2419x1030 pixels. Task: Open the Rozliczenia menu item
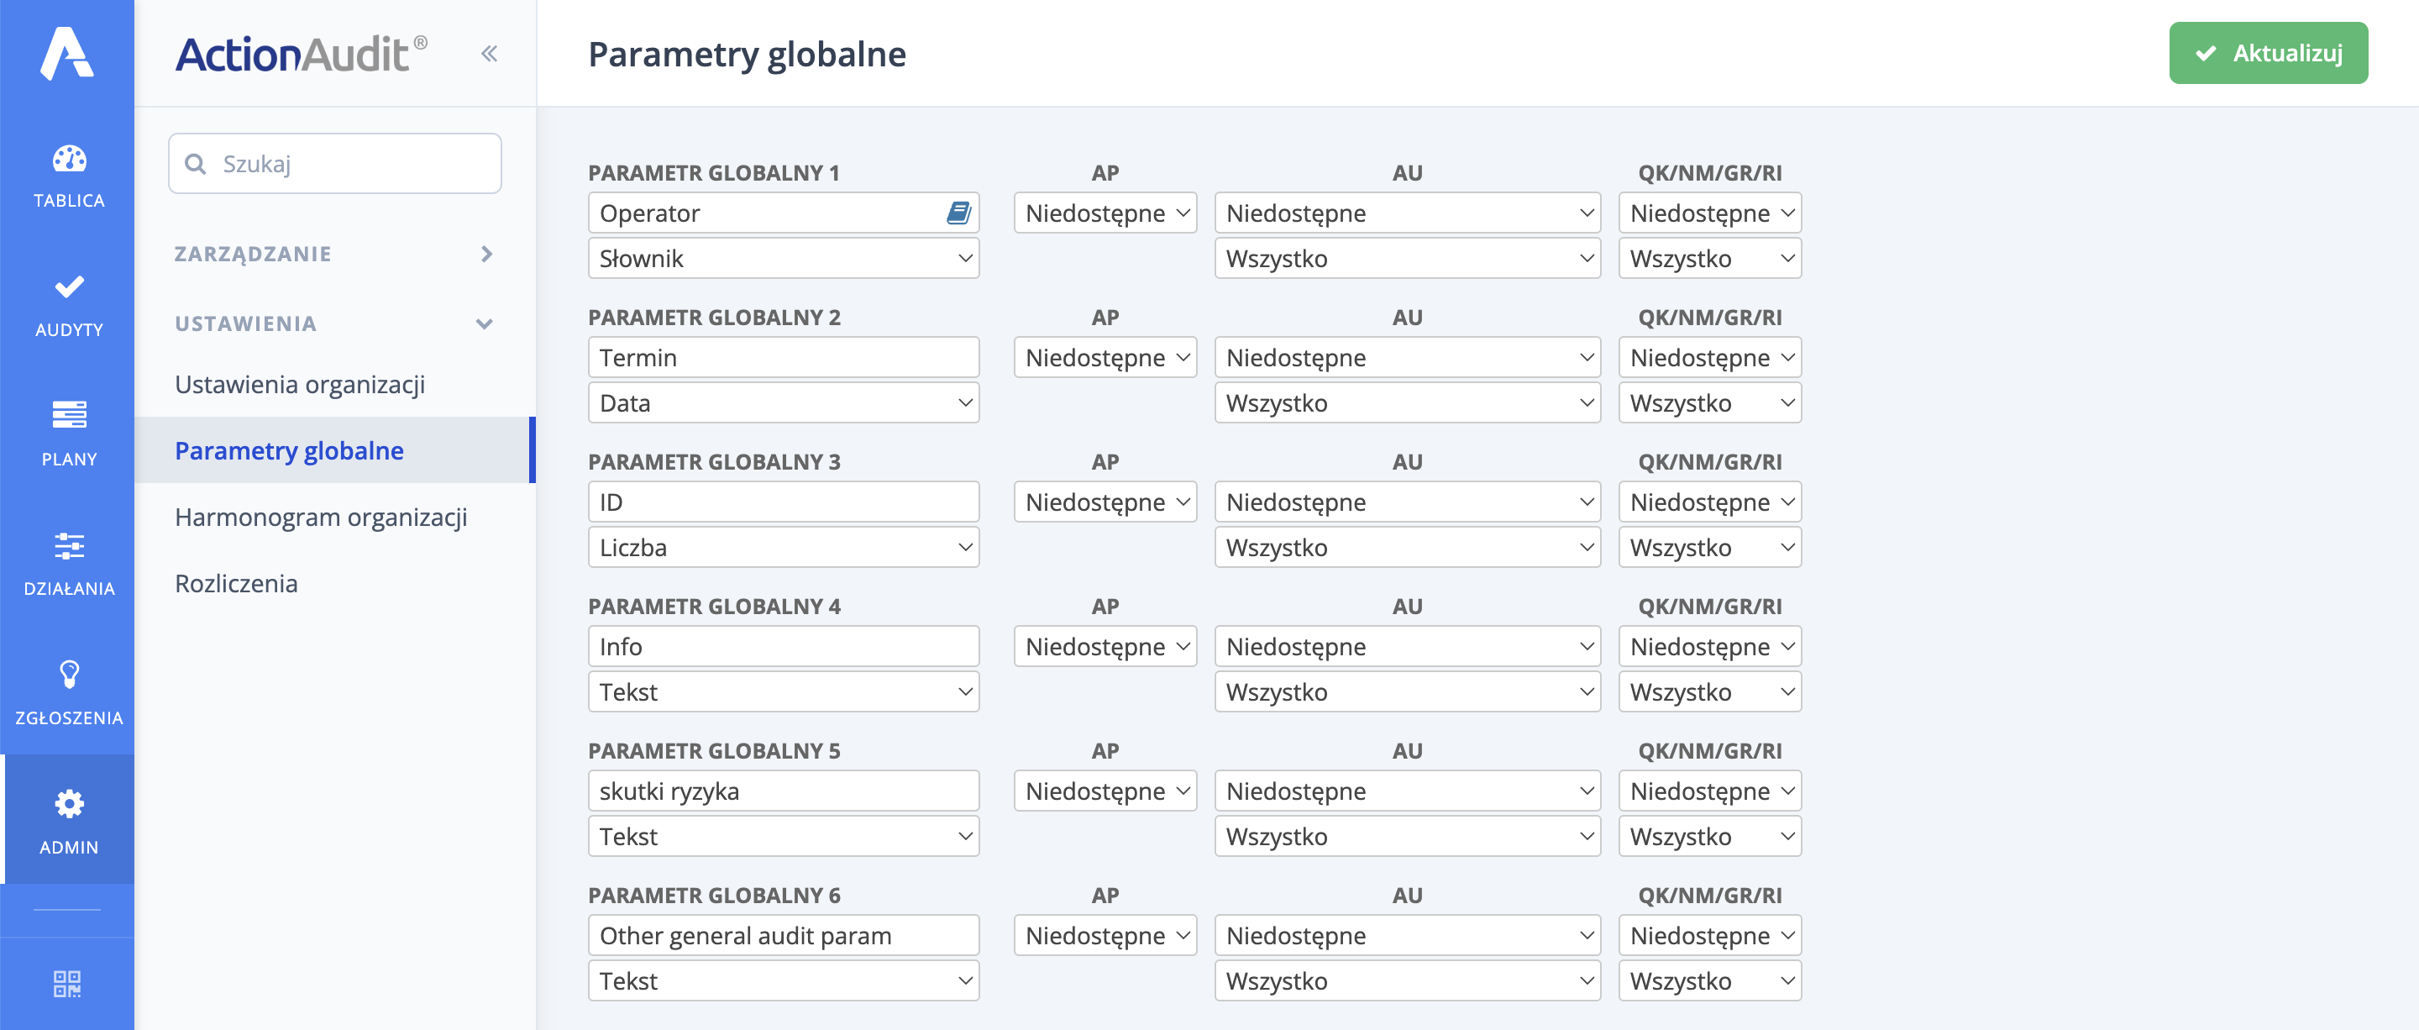point(236,583)
